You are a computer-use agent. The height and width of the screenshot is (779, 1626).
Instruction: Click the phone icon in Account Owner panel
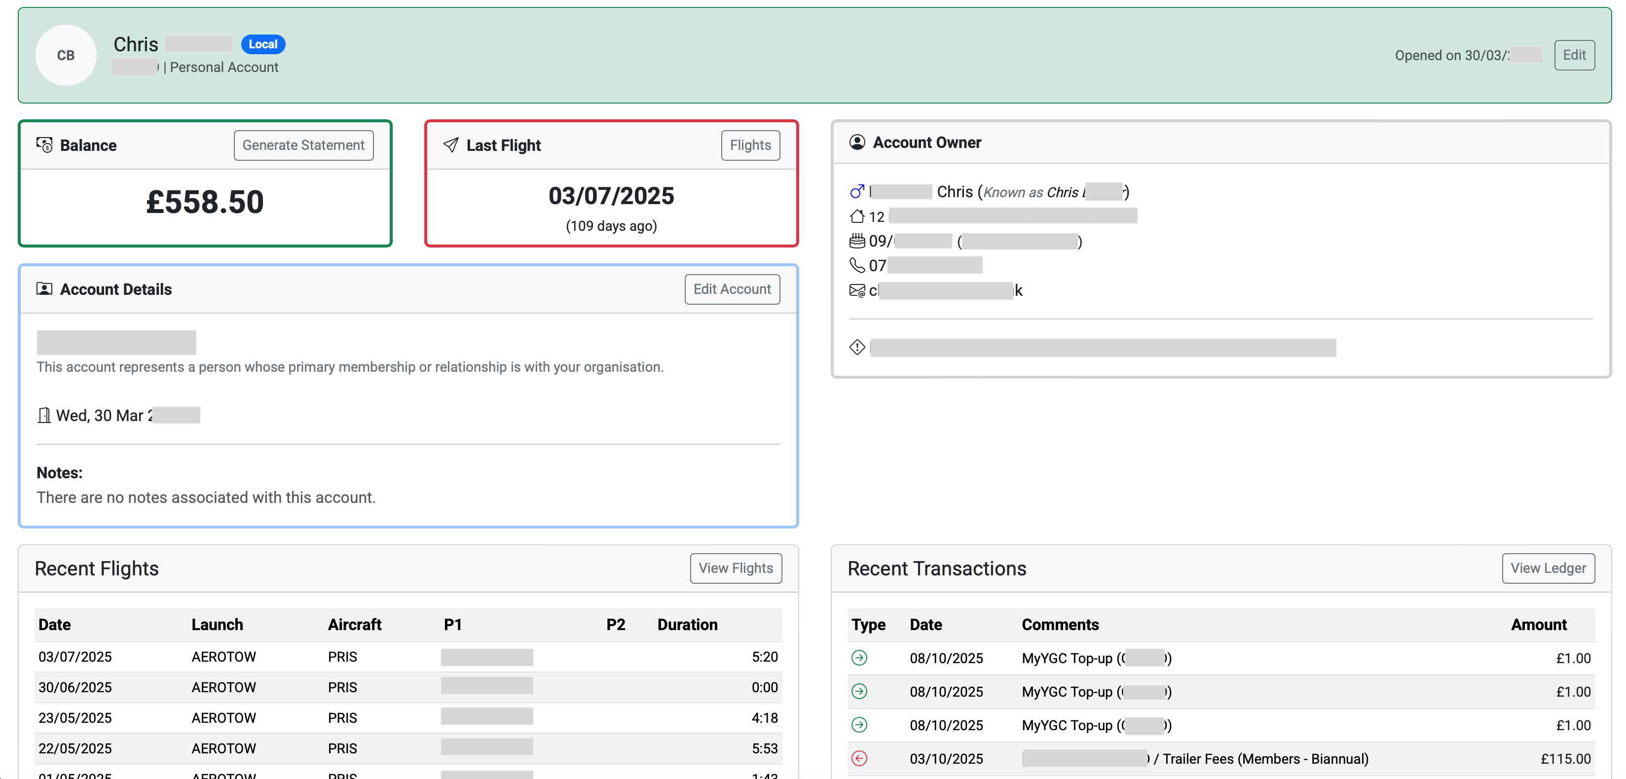pyautogui.click(x=857, y=266)
